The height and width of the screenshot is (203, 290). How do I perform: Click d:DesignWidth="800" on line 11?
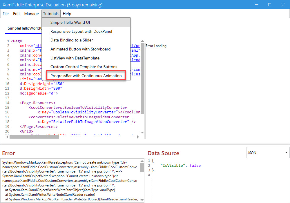[x=41, y=88]
